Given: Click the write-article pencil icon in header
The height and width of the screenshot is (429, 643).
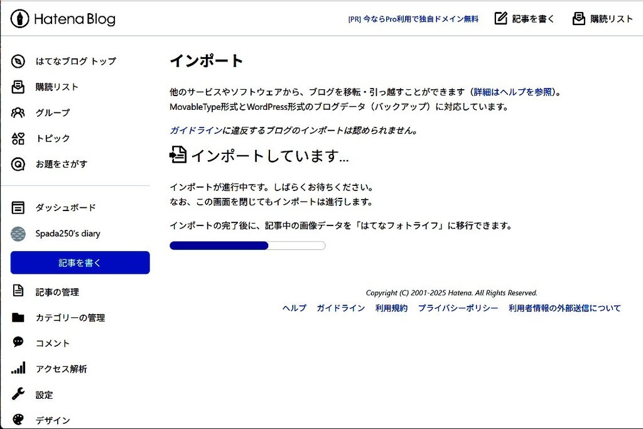Looking at the screenshot, I should [500, 18].
